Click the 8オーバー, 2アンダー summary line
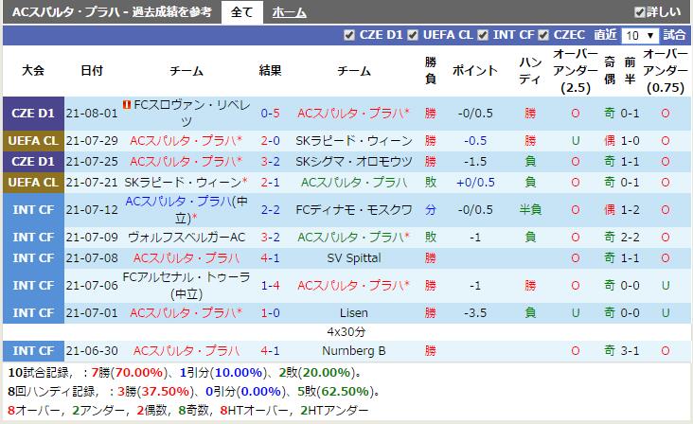 (187, 411)
